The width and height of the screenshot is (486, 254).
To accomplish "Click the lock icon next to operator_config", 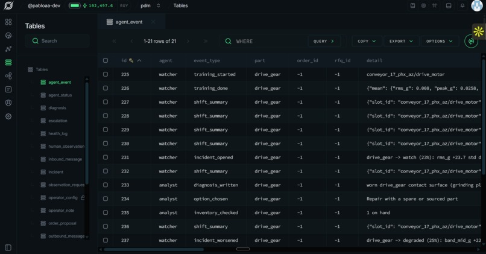I will click(83, 197).
